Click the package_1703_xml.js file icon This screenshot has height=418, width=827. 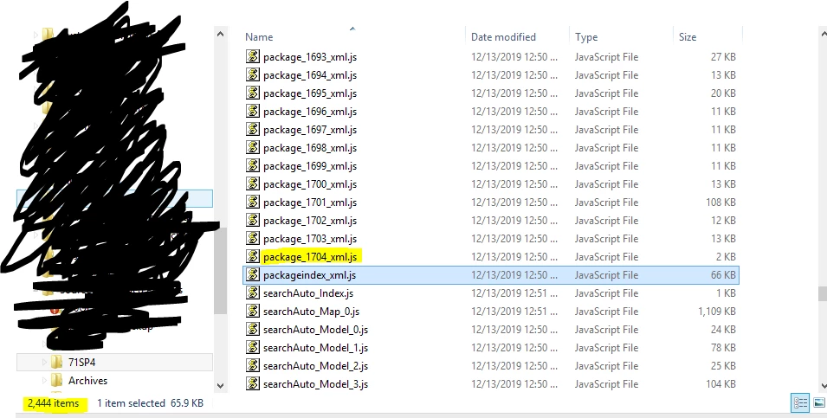pos(253,238)
